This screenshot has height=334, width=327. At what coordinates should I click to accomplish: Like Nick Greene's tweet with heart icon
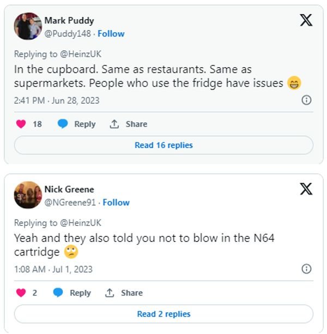pos(21,293)
